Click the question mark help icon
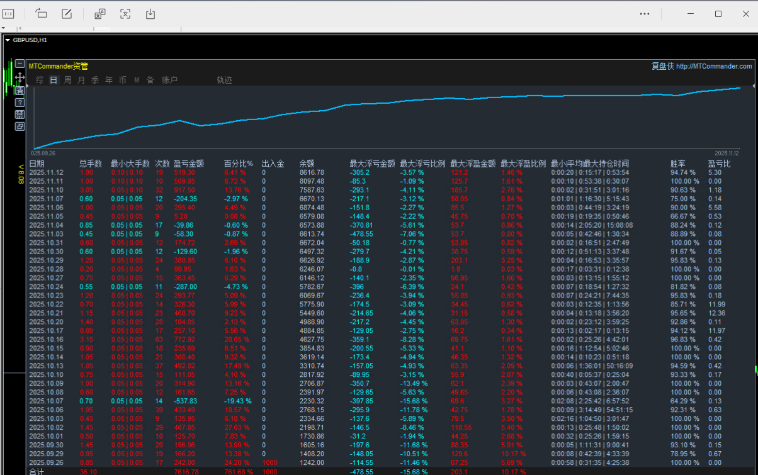Viewport: 758px width, 475px height. click(20, 102)
